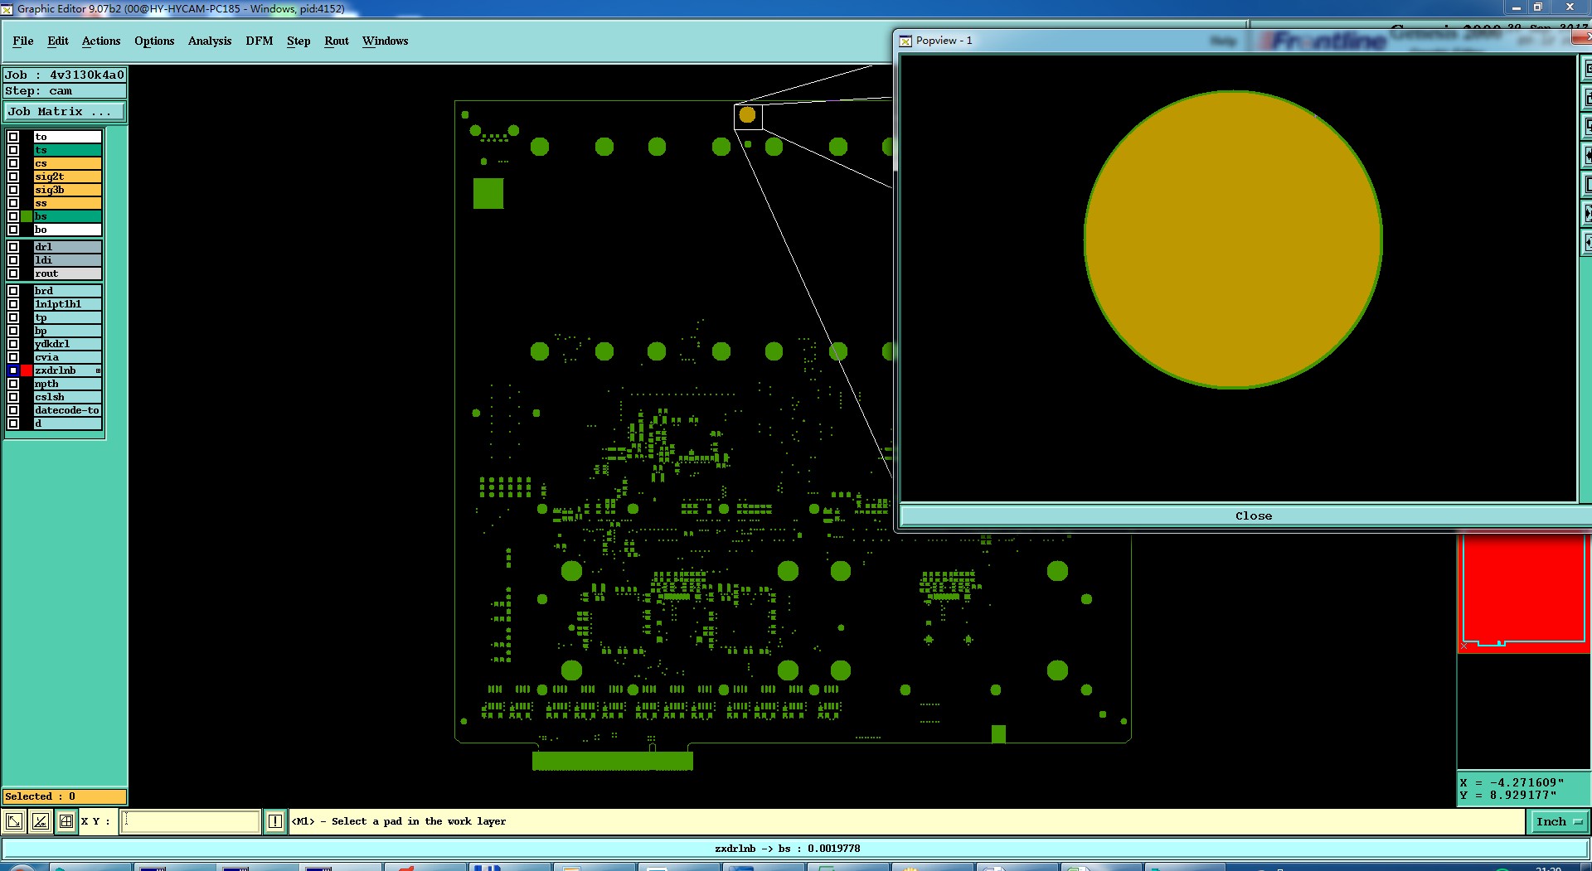This screenshot has height=871, width=1592.
Task: Open the Inch units dropdown
Action: click(x=1558, y=821)
